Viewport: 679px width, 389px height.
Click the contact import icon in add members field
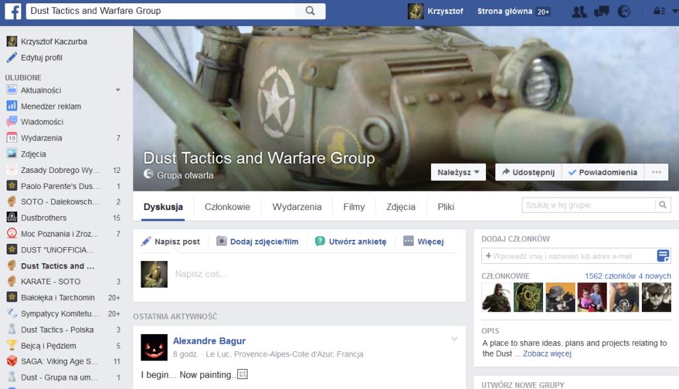663,256
